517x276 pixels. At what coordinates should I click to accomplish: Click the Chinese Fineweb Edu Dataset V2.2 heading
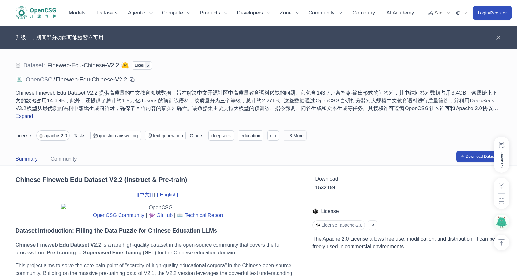click(x=101, y=180)
